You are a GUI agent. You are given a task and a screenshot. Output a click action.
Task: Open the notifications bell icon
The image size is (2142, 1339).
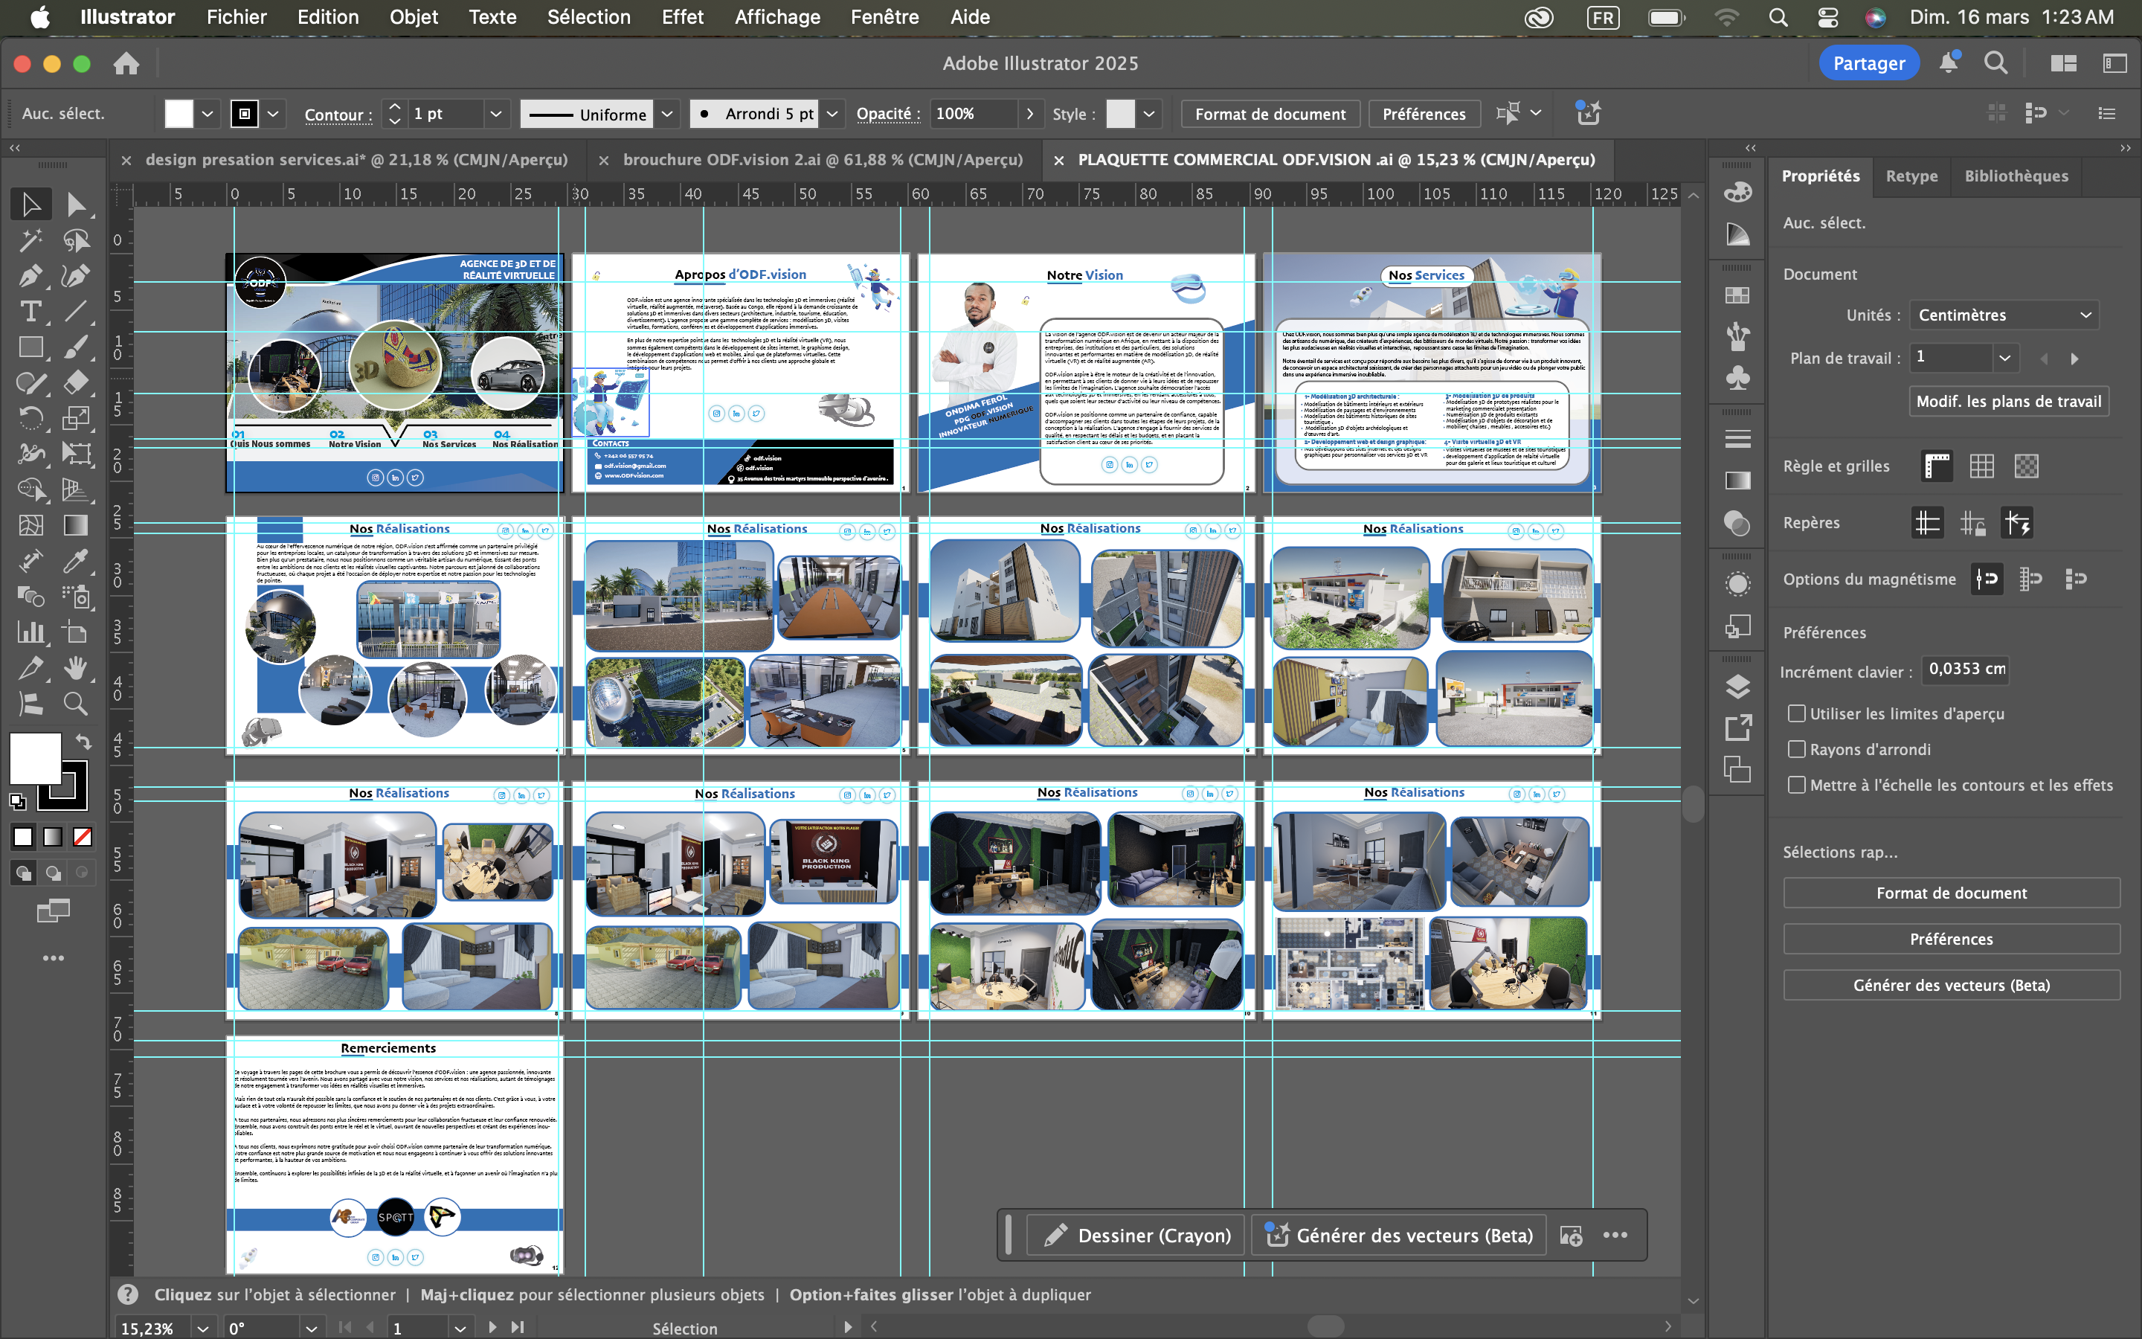pyautogui.click(x=1948, y=63)
